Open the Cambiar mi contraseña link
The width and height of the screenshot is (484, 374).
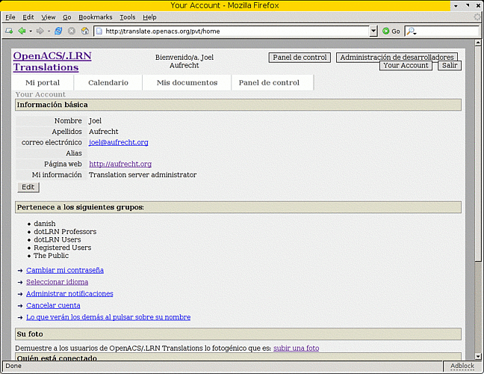tap(65, 270)
